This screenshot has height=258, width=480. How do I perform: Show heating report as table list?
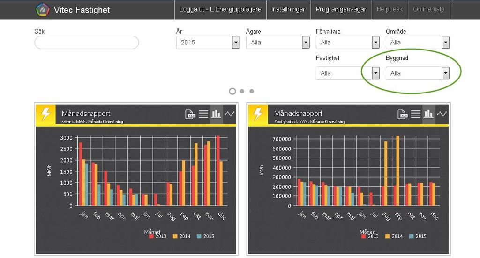[203, 114]
